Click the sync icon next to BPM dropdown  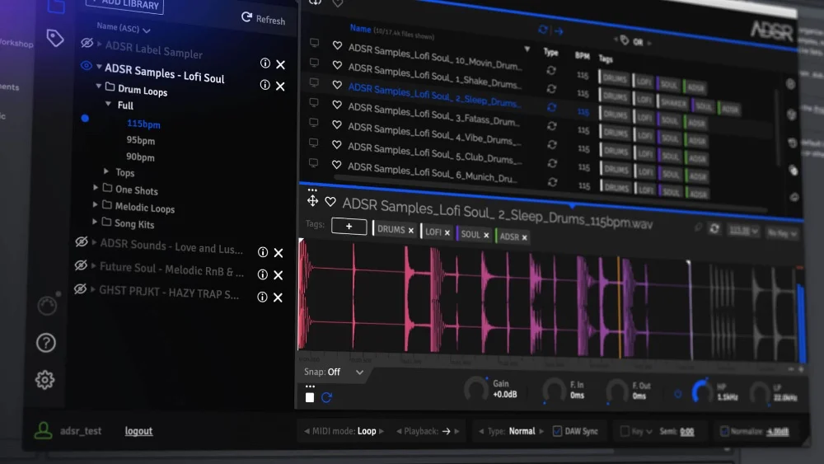coord(714,228)
